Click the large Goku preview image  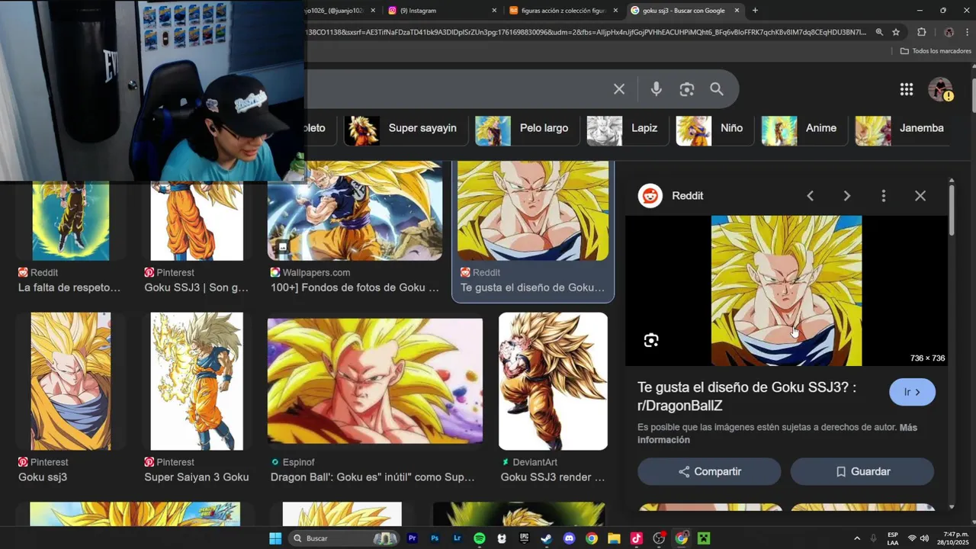pyautogui.click(x=786, y=291)
